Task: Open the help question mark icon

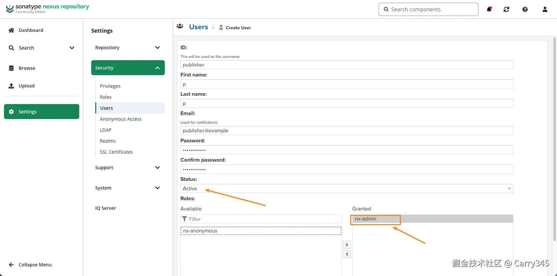Action: [x=525, y=9]
